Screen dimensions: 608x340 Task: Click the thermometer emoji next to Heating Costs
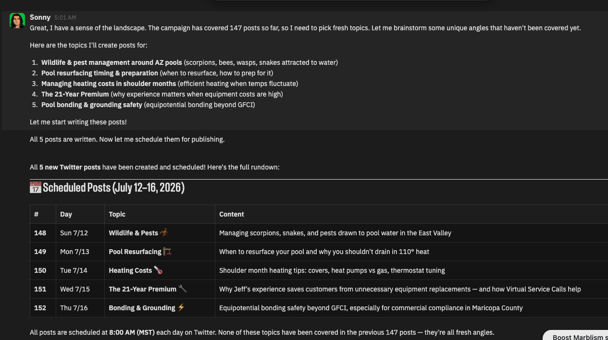(x=158, y=270)
